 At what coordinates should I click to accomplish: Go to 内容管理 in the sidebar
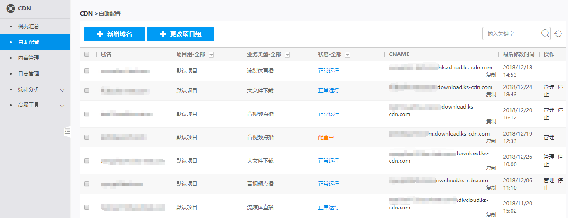tap(28, 58)
